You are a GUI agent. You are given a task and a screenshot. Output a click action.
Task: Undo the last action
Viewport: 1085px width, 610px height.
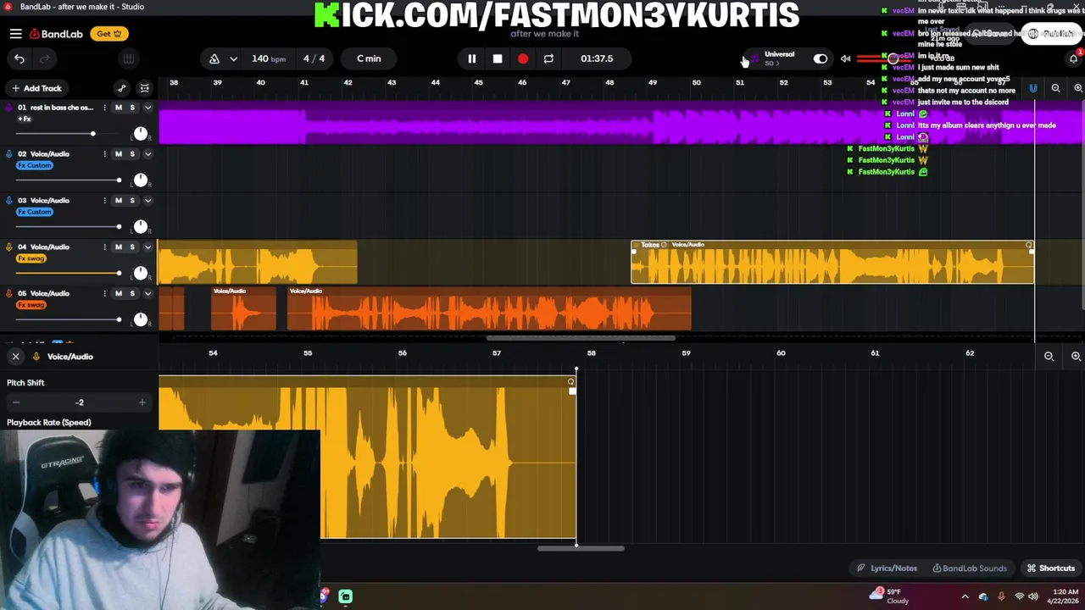(19, 58)
